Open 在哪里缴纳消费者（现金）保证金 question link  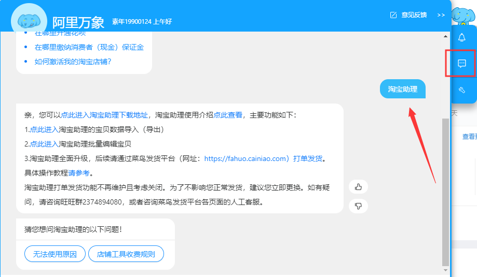click(89, 47)
